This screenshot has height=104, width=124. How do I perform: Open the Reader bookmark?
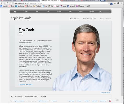click(63, 6)
